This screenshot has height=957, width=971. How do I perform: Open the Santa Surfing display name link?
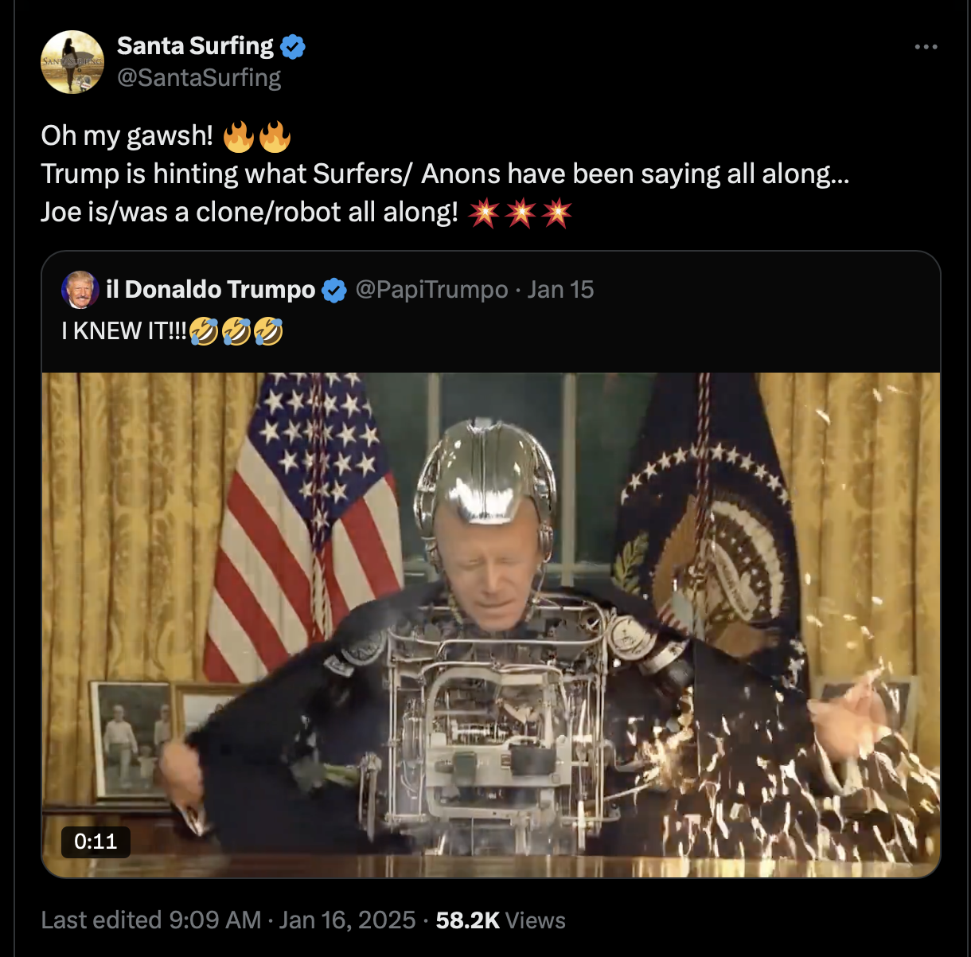pyautogui.click(x=195, y=46)
